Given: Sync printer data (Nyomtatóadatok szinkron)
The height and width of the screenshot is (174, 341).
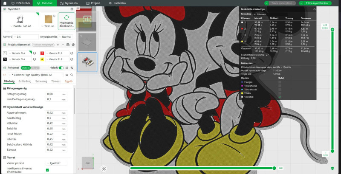Looking at the screenshot, I should tap(66, 21).
